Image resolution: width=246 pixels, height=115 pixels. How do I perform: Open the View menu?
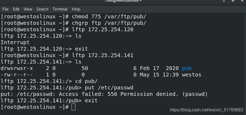(x=28, y=9)
